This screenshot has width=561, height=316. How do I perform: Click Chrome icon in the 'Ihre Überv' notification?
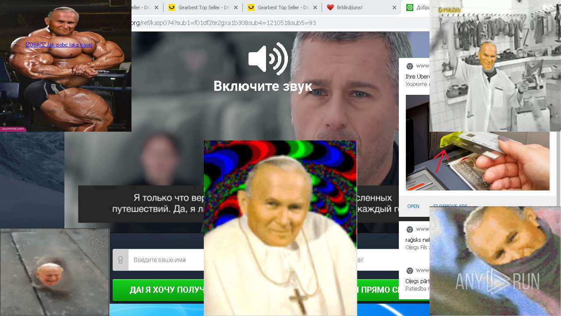pos(409,66)
